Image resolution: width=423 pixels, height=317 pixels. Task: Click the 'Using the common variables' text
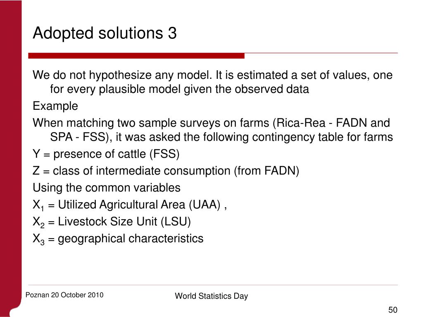(x=107, y=188)
